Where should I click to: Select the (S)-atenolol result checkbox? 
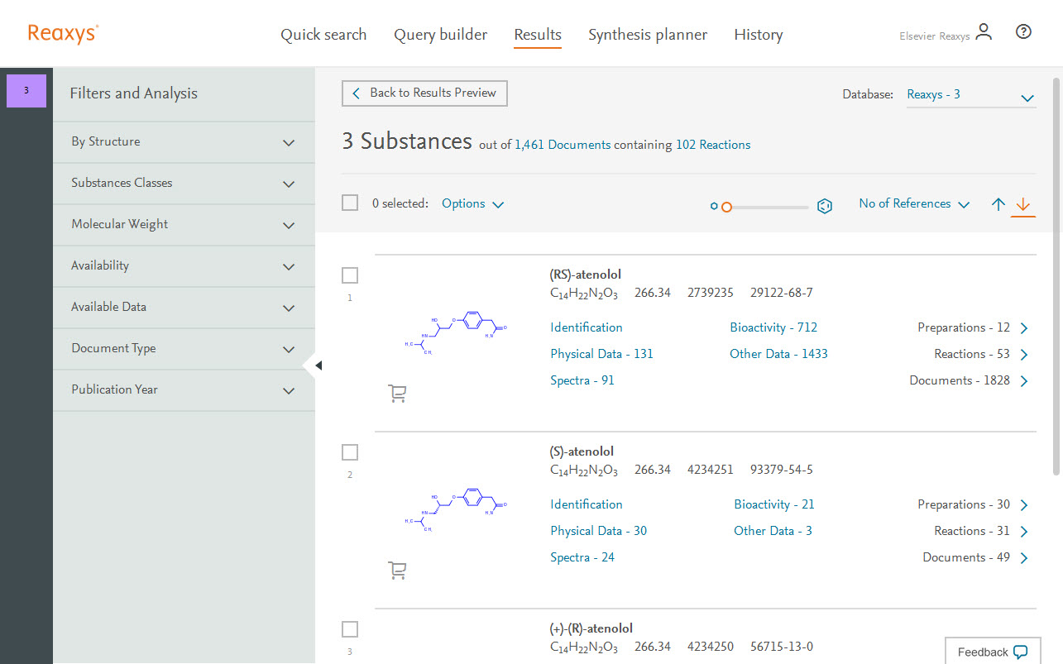(x=350, y=452)
